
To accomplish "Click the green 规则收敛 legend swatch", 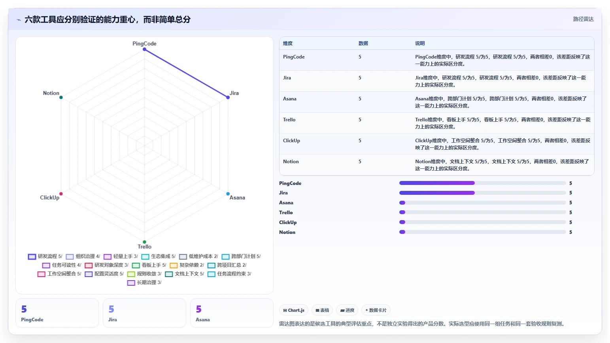I will click(x=131, y=274).
